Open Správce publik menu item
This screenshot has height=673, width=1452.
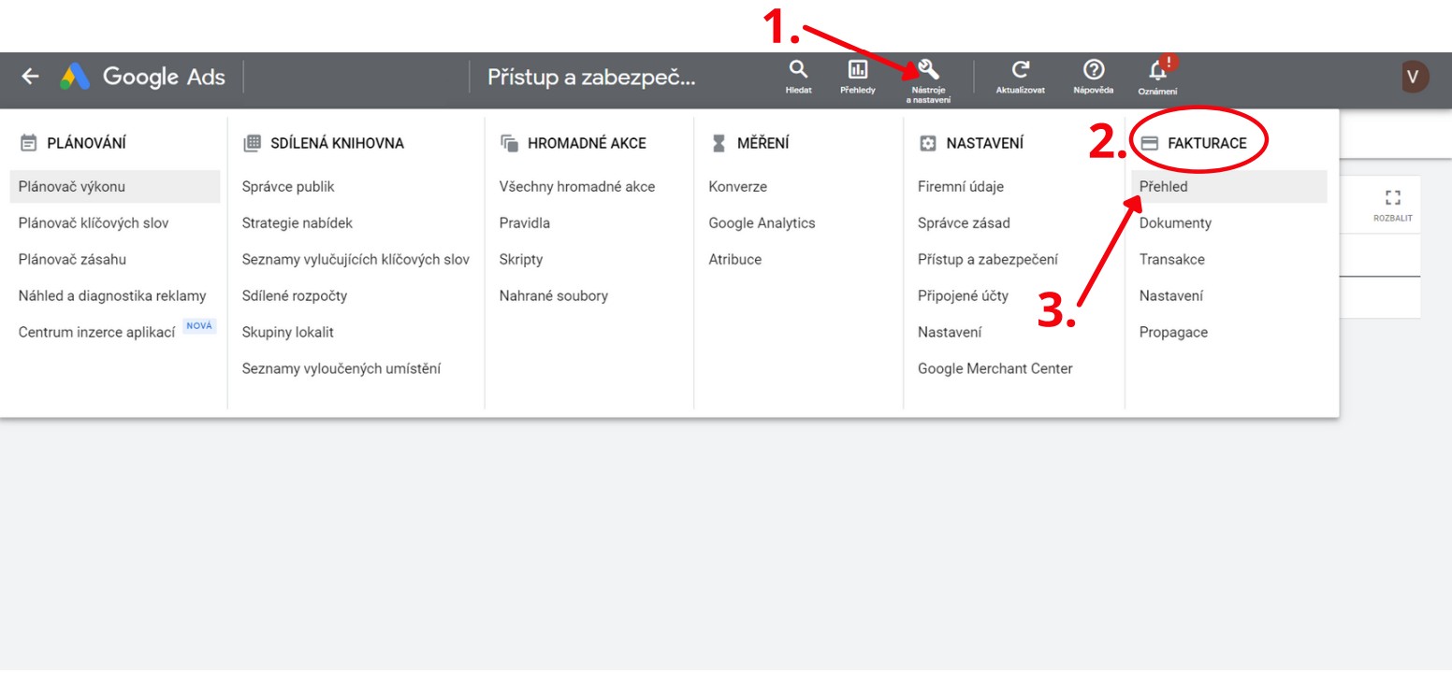[288, 186]
